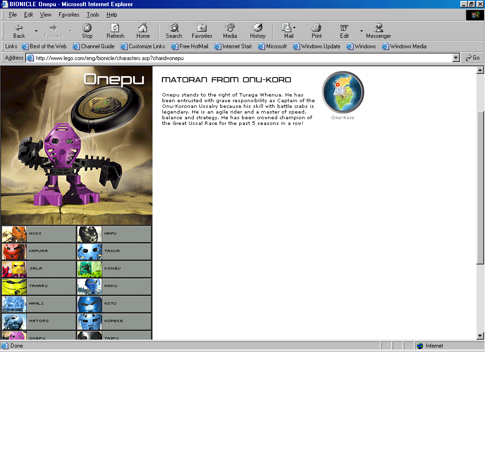Screen dimensions: 485x473
Task: Click the purple Onepu figure image
Action: tap(71, 164)
